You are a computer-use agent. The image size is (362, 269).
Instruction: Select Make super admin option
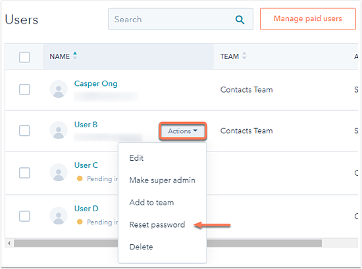coord(162,180)
